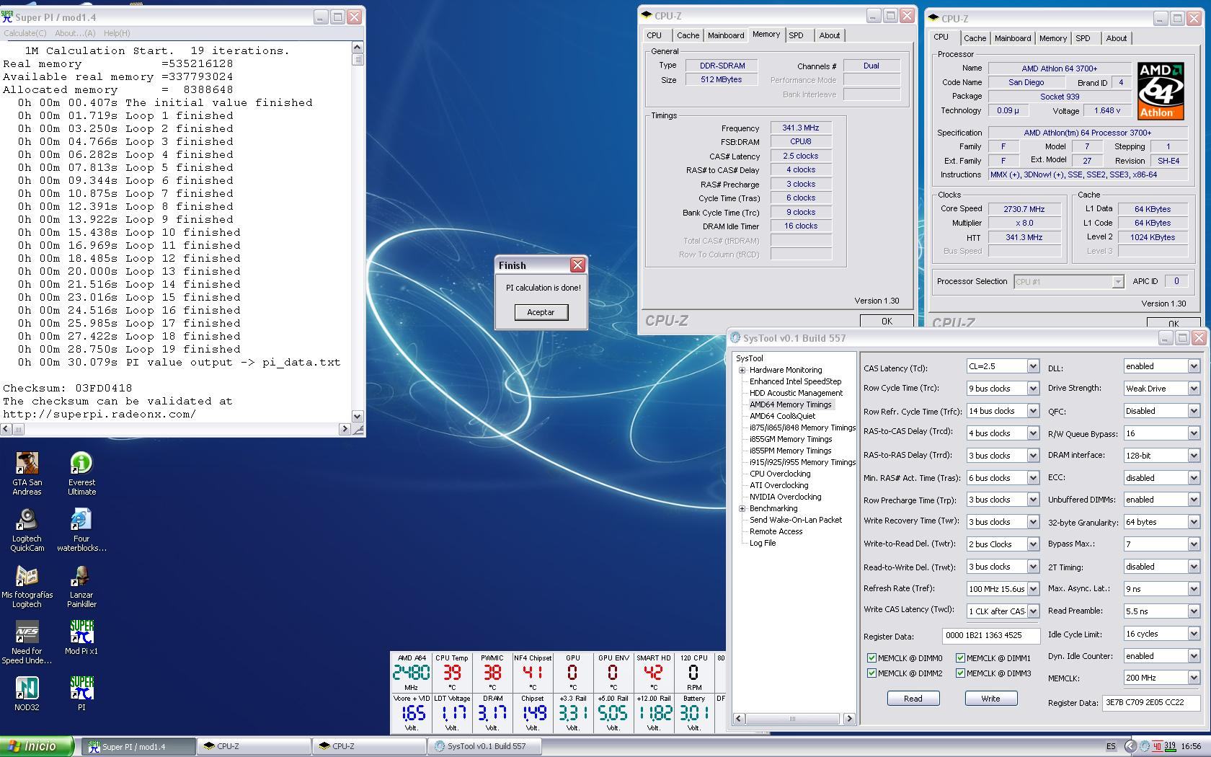The height and width of the screenshot is (757, 1211).
Task: Switch to SPD tab in Memory CPU-Z
Action: click(796, 35)
